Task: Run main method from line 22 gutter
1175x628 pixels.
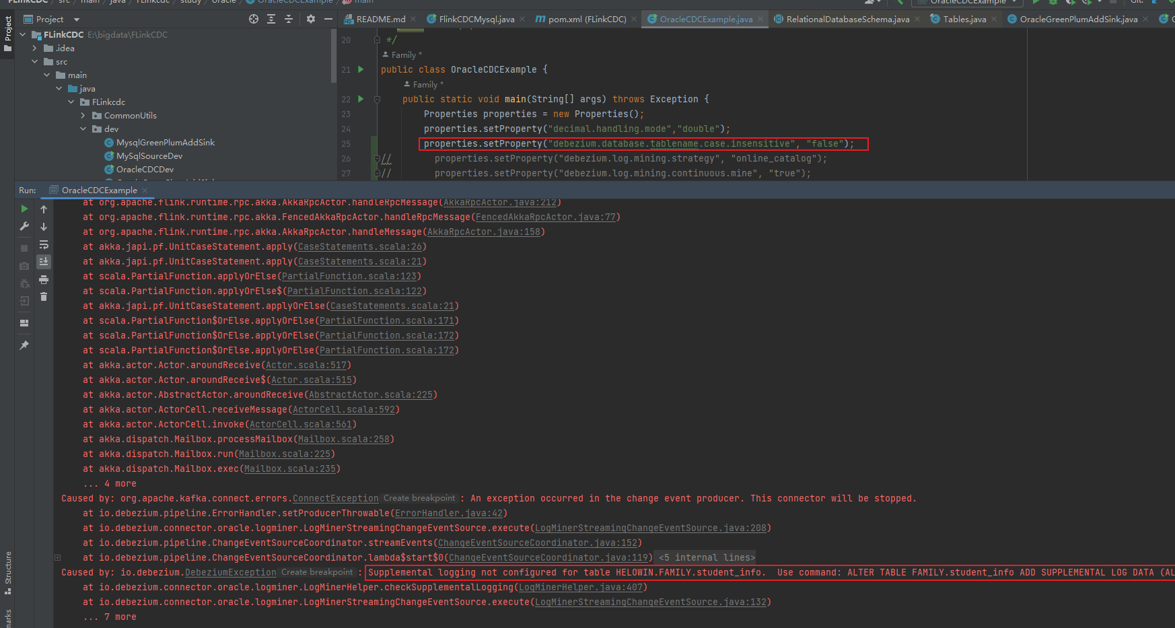Action: coord(361,99)
